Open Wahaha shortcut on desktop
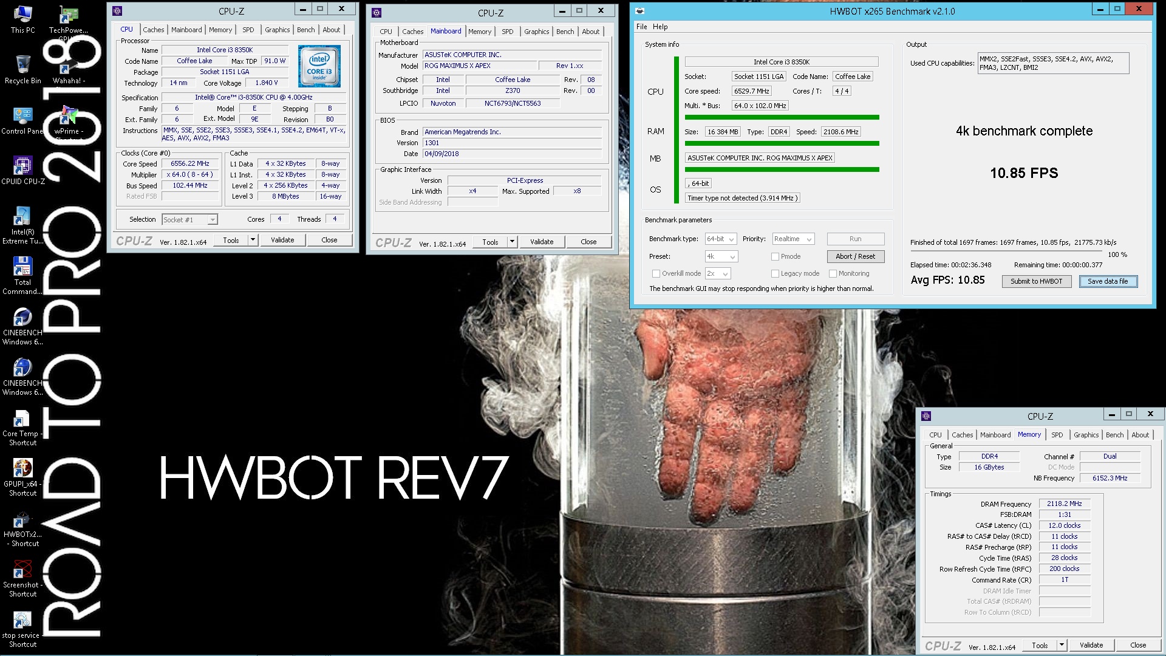Image resolution: width=1166 pixels, height=656 pixels. tap(68, 70)
